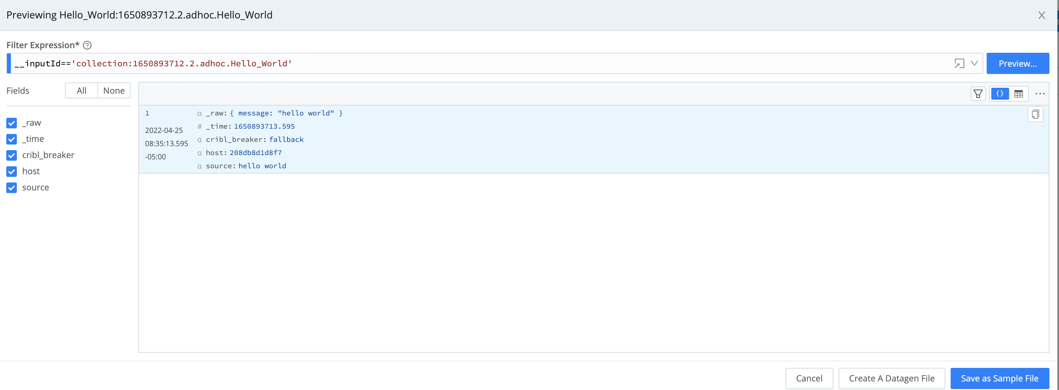Switch to table view icon
Screen dimensions: 1059x390
[x=1018, y=94]
